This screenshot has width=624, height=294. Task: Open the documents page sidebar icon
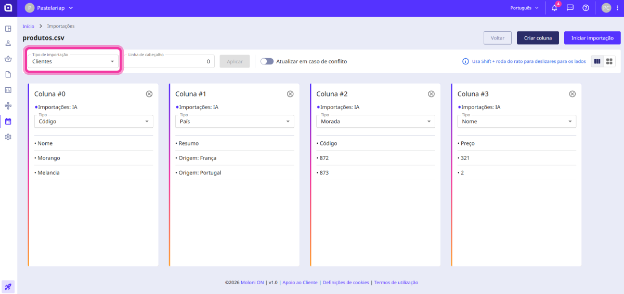[8, 75]
